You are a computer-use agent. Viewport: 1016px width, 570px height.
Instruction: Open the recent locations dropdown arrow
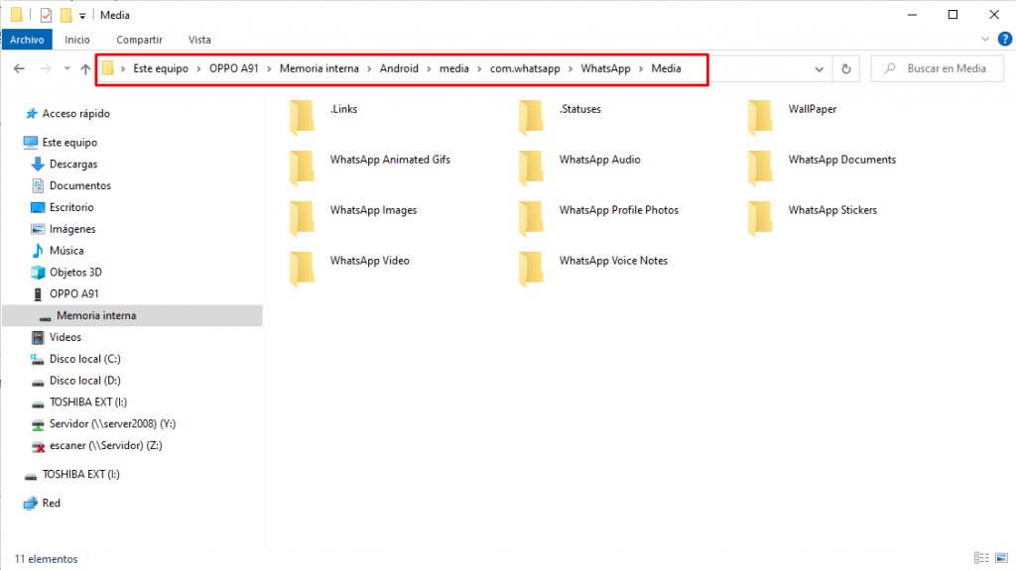pos(66,68)
